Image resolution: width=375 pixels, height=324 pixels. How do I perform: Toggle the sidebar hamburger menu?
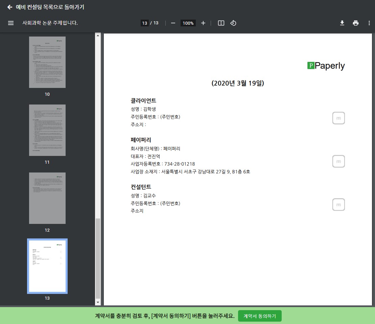click(11, 23)
